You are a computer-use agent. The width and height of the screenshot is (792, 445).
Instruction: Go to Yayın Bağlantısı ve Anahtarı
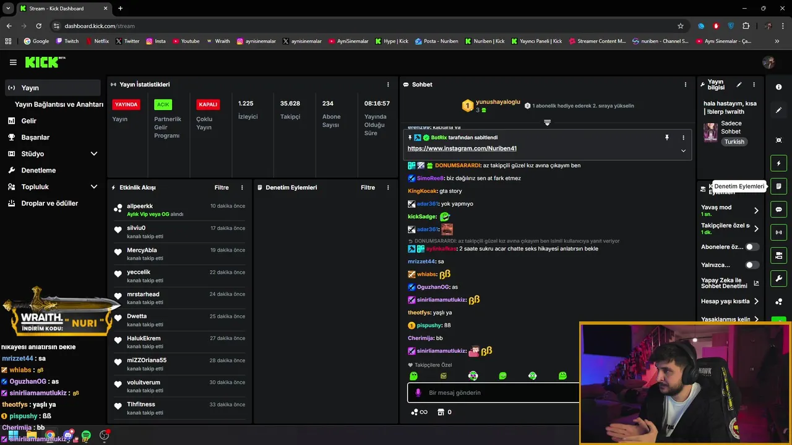click(x=59, y=104)
